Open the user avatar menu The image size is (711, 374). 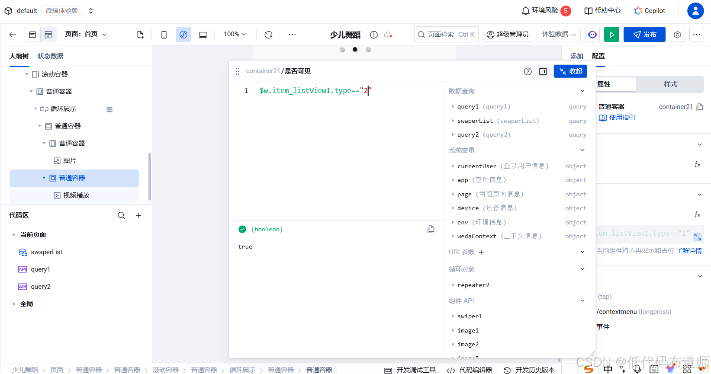(x=695, y=11)
